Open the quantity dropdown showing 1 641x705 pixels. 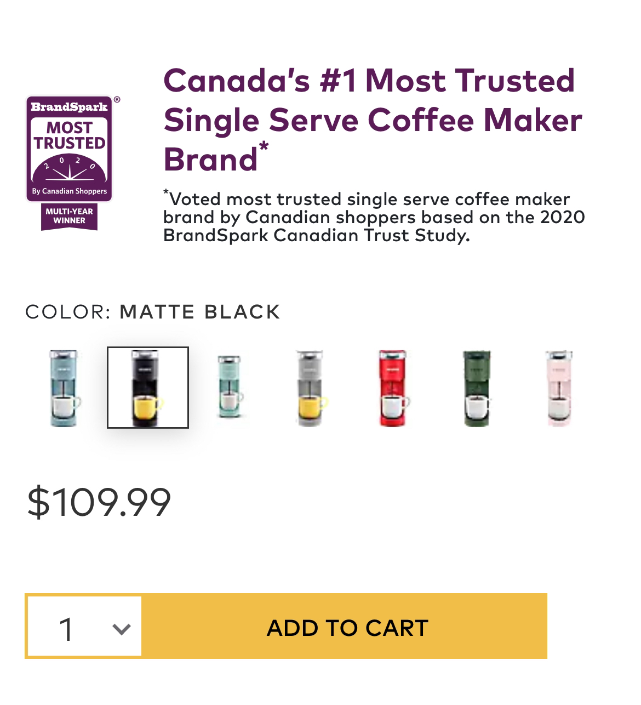coord(85,626)
